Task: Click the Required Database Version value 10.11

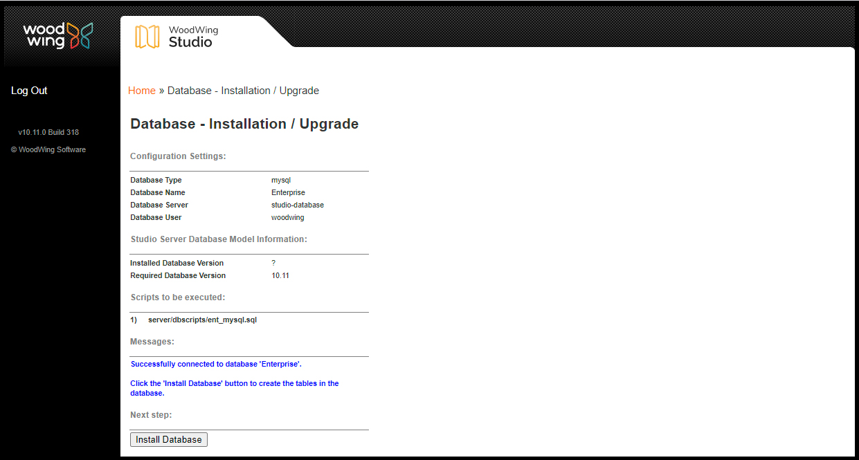Action: pyautogui.click(x=280, y=275)
